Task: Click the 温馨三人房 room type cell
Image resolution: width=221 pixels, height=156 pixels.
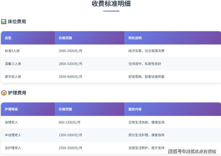Action: point(13,64)
